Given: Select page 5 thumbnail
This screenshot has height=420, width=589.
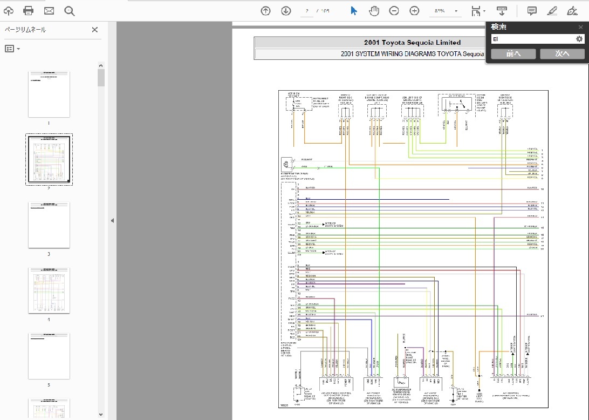Looking at the screenshot, I should tap(49, 356).
